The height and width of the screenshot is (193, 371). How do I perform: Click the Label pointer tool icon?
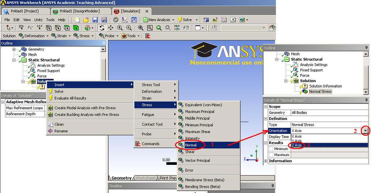[x=21, y=28]
